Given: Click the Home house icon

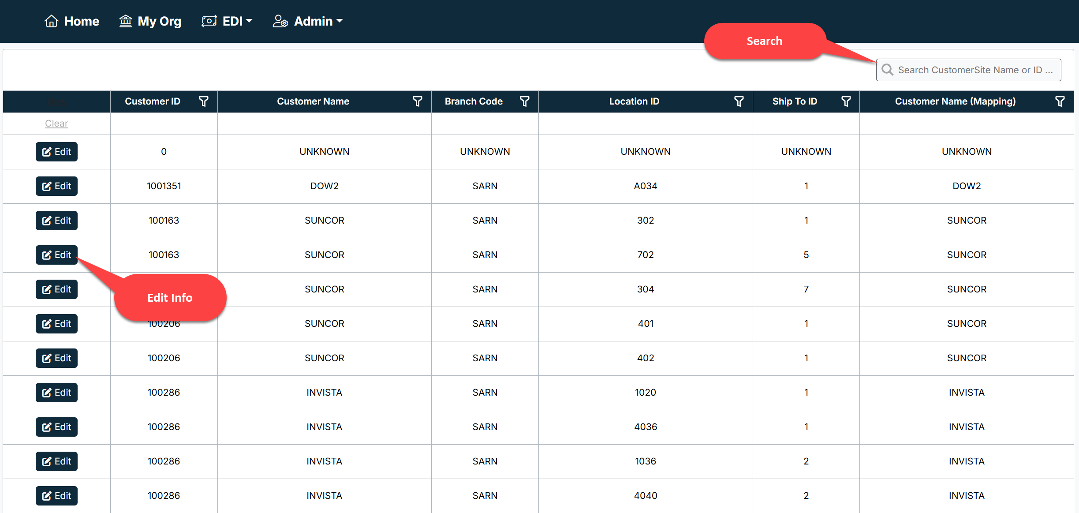Looking at the screenshot, I should pos(52,21).
